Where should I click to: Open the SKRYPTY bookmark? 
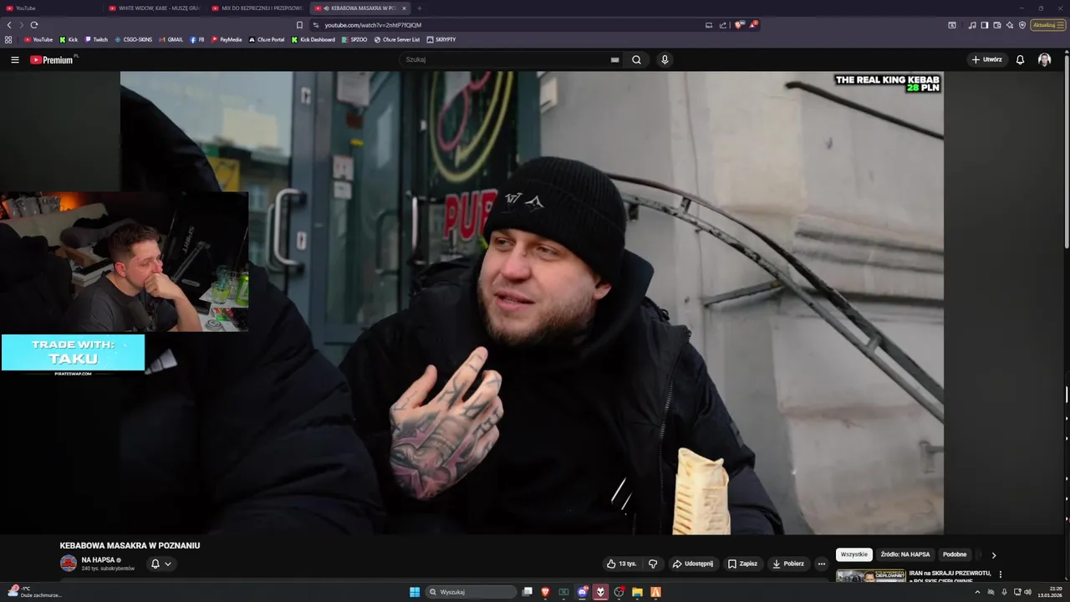click(x=441, y=39)
